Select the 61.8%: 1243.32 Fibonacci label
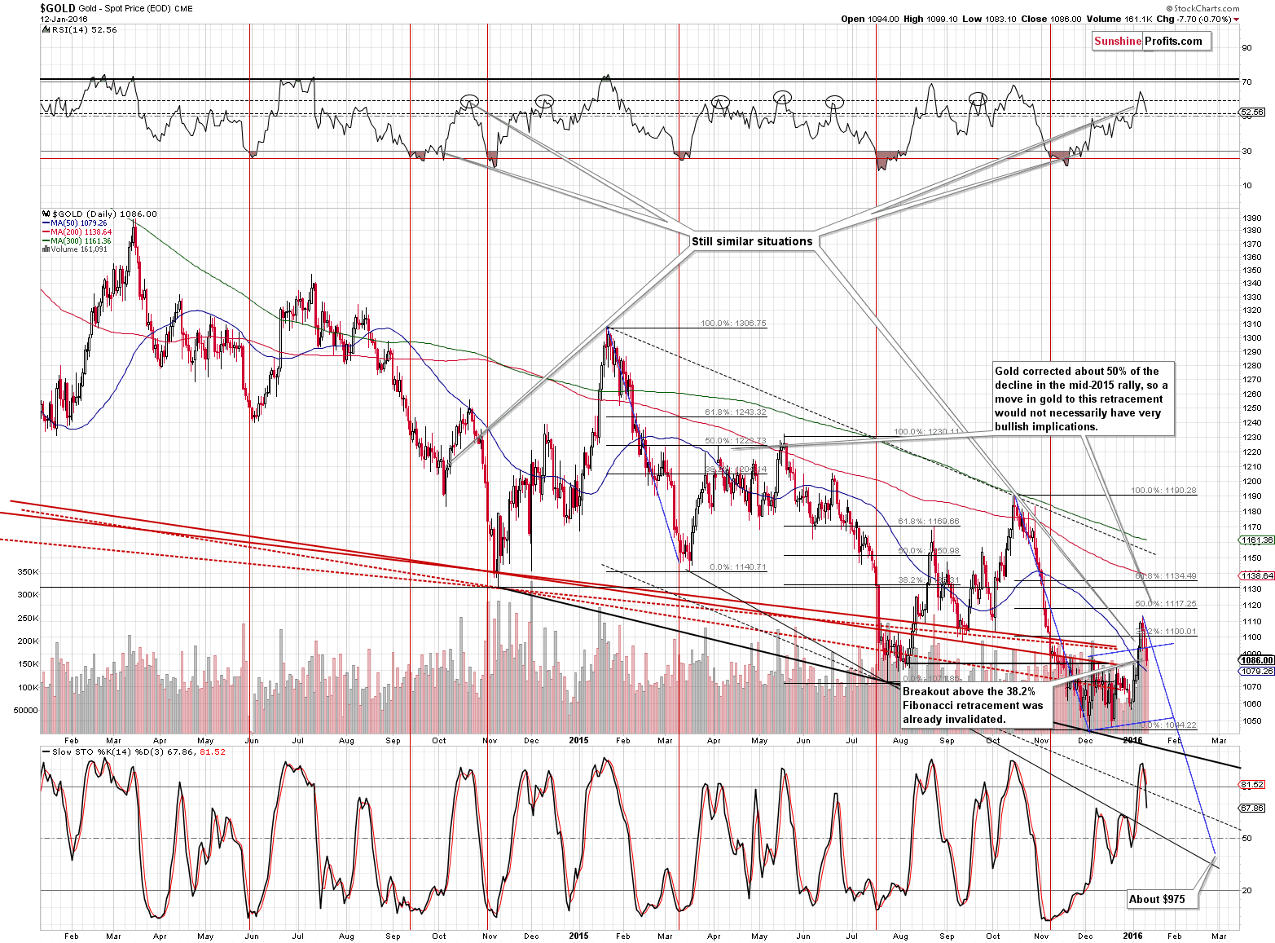The image size is (1275, 943). pyautogui.click(x=736, y=412)
